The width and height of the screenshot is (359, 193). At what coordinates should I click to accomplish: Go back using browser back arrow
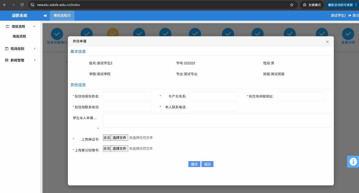[5, 5]
